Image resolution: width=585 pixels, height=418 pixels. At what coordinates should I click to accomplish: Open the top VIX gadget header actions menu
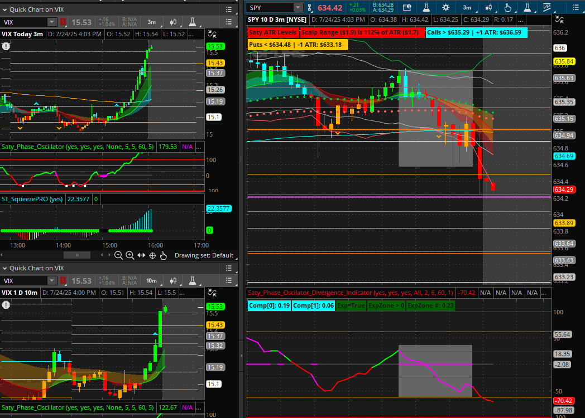point(229,9)
